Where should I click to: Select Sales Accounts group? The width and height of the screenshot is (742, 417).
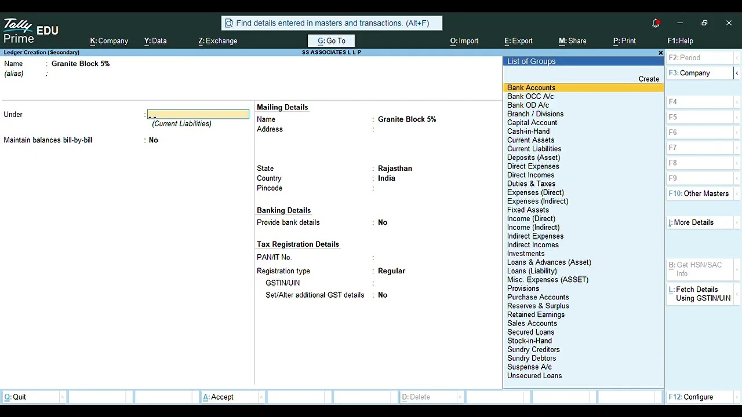[583, 323]
